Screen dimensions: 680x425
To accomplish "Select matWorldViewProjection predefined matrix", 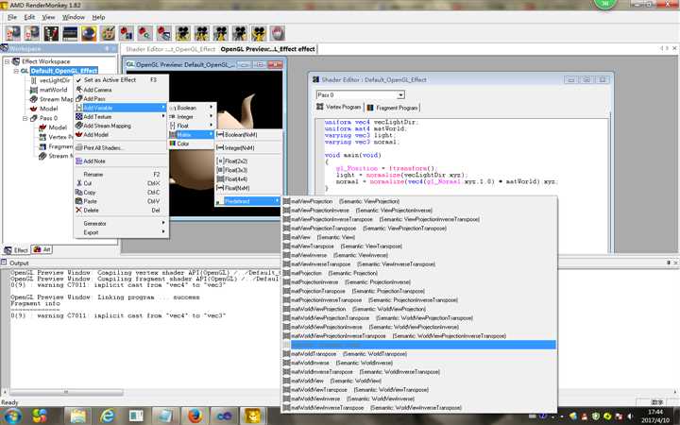I will point(419,309).
